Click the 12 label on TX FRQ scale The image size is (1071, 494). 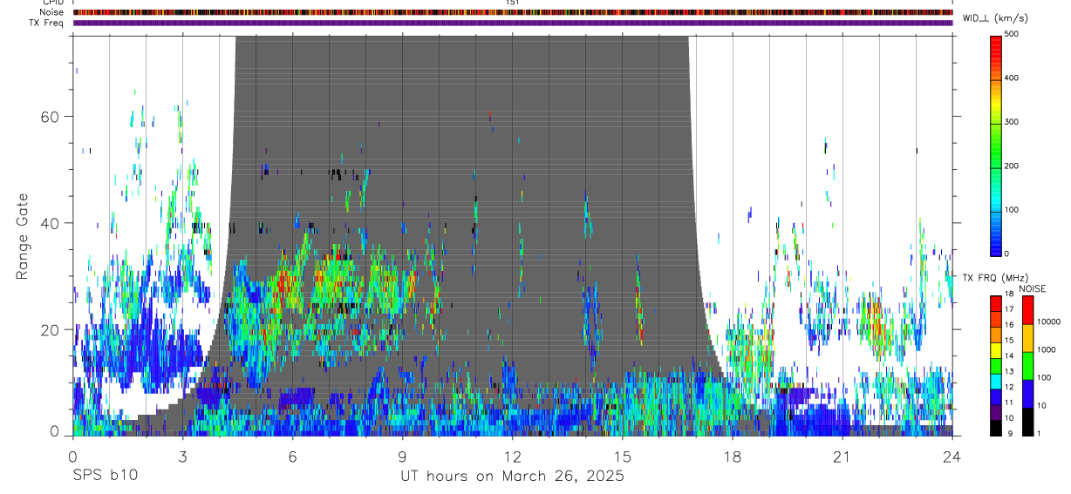point(1009,387)
